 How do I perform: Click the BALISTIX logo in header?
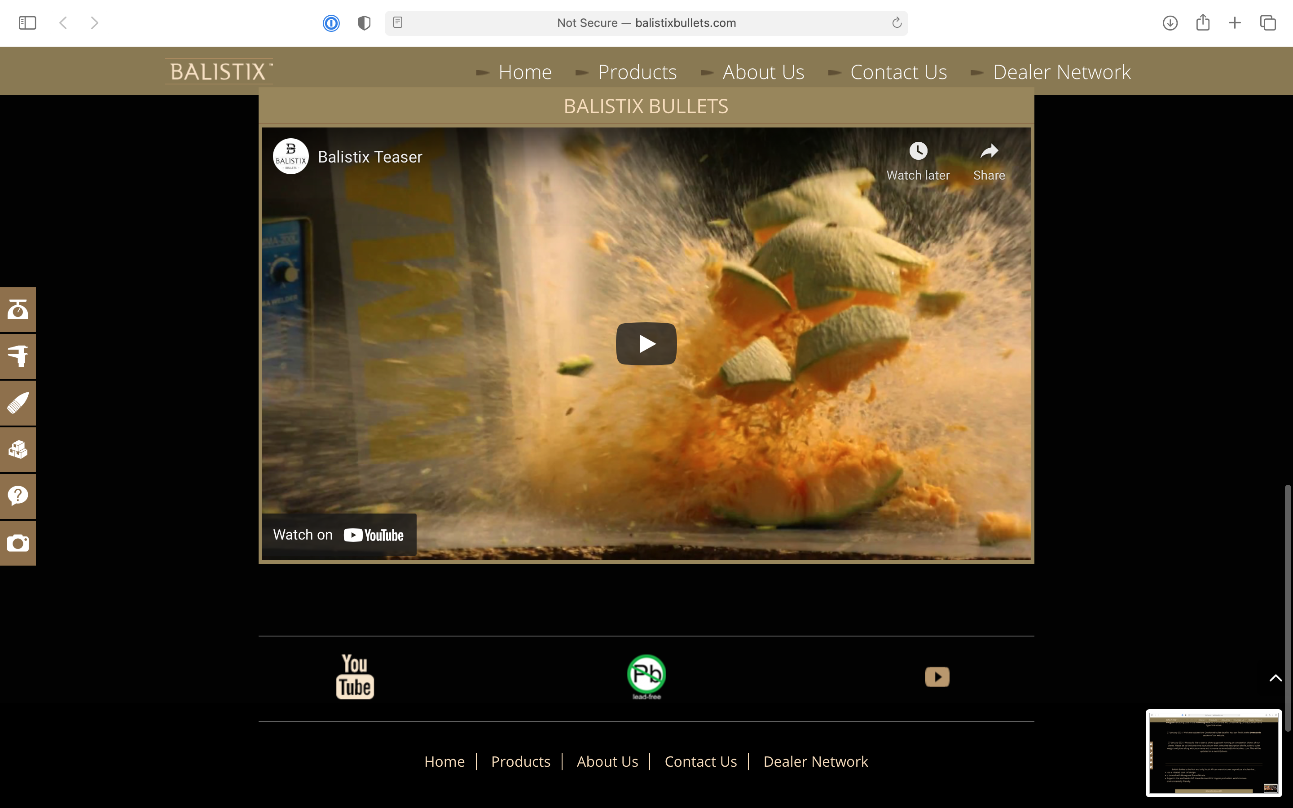coord(219,71)
